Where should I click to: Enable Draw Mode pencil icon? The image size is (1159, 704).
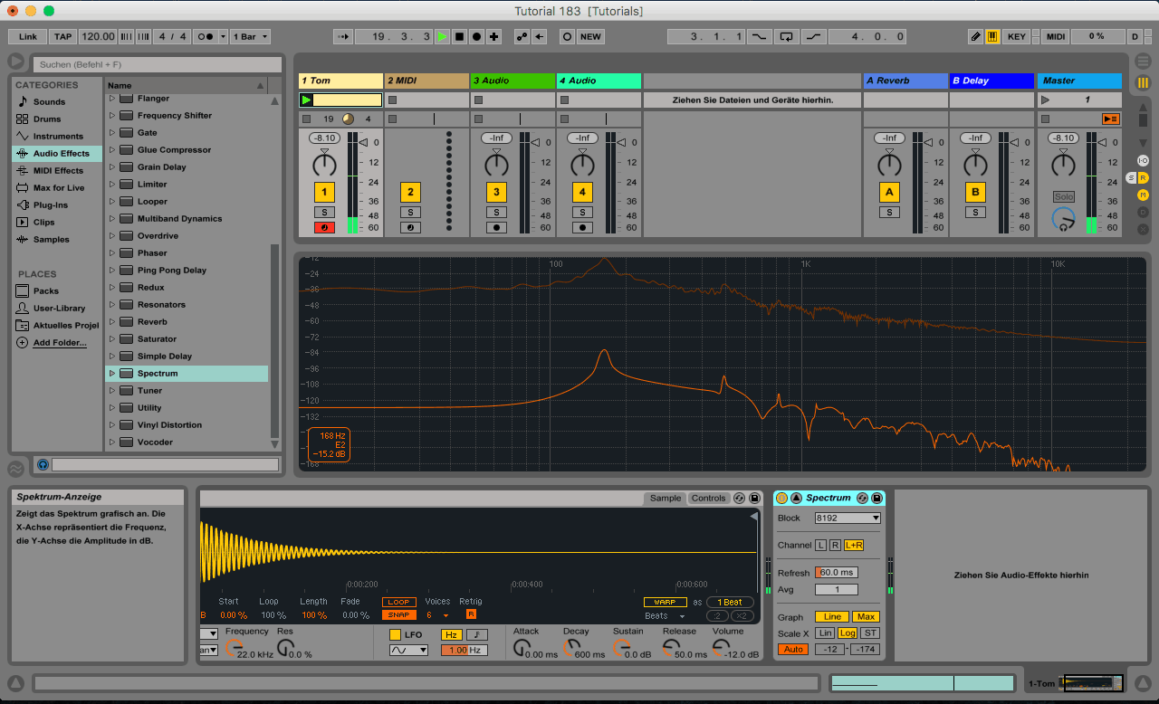pos(975,37)
